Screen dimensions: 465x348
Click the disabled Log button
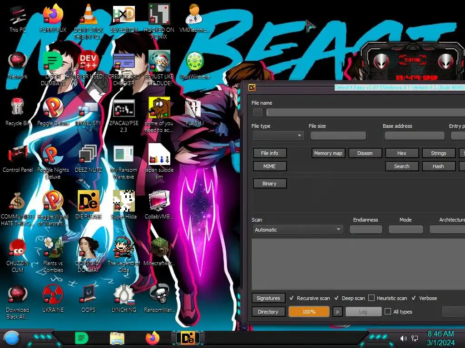tap(363, 312)
